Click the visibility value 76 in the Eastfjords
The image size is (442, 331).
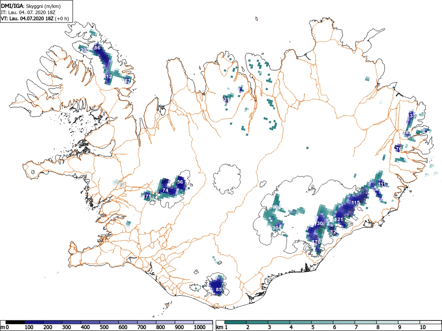tap(399, 149)
